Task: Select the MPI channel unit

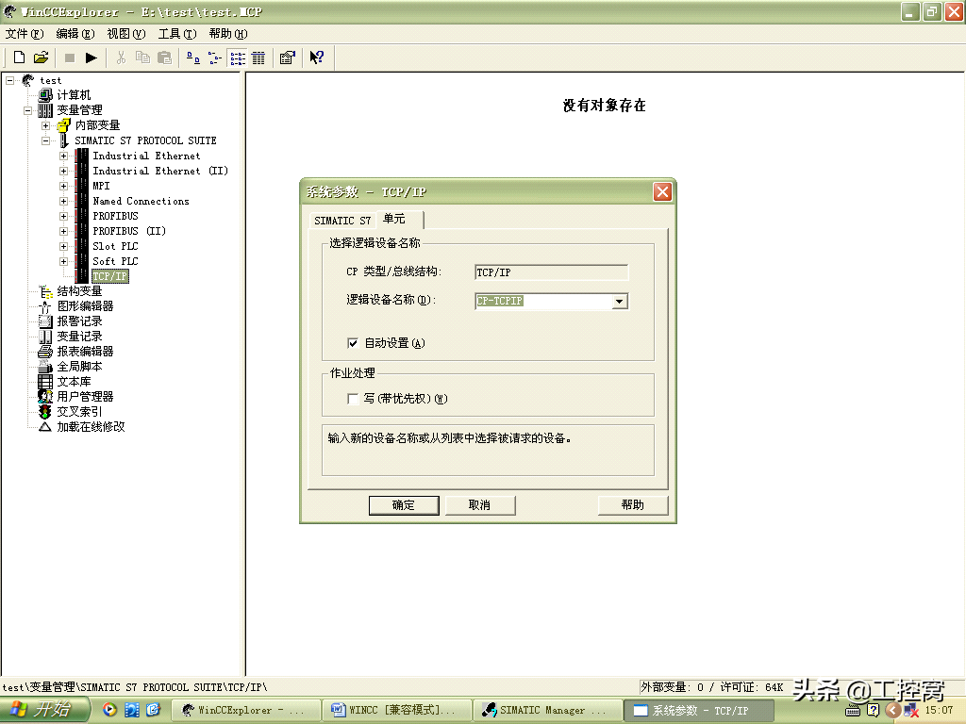Action: [x=101, y=187]
